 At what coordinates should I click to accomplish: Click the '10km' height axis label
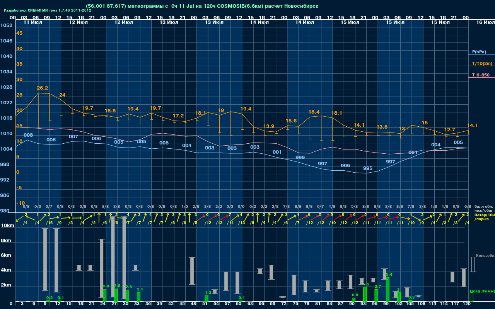(9, 226)
